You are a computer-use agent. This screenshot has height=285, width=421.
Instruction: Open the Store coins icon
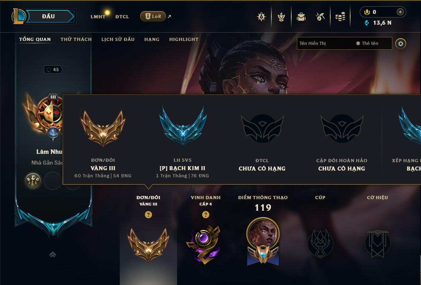(340, 17)
